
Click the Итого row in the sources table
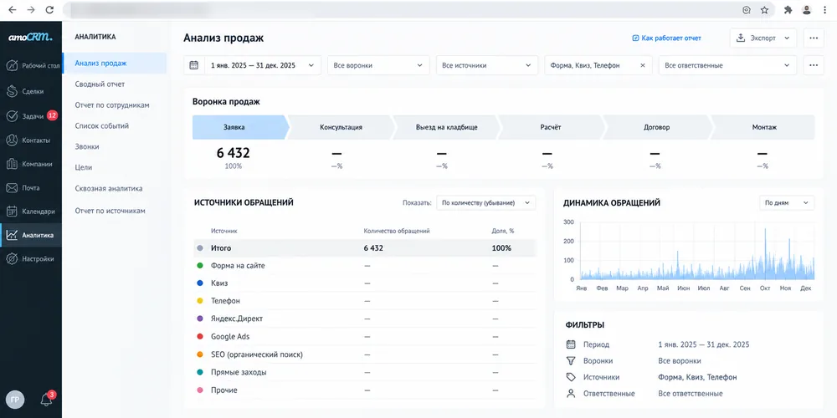(x=365, y=248)
